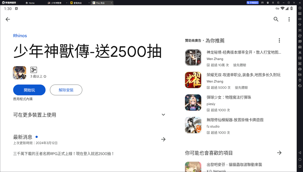Open 荣耀无双 app icon in recommendations

pos(193,80)
